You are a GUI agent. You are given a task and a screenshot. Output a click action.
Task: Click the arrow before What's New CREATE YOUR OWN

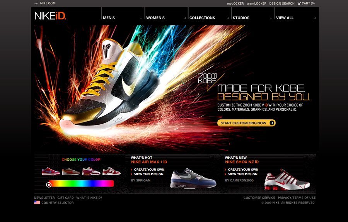tap(226, 169)
